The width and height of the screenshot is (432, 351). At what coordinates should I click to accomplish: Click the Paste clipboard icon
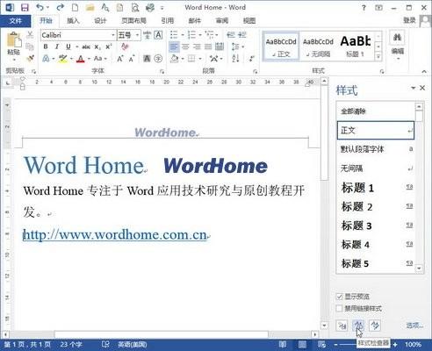pos(14,40)
